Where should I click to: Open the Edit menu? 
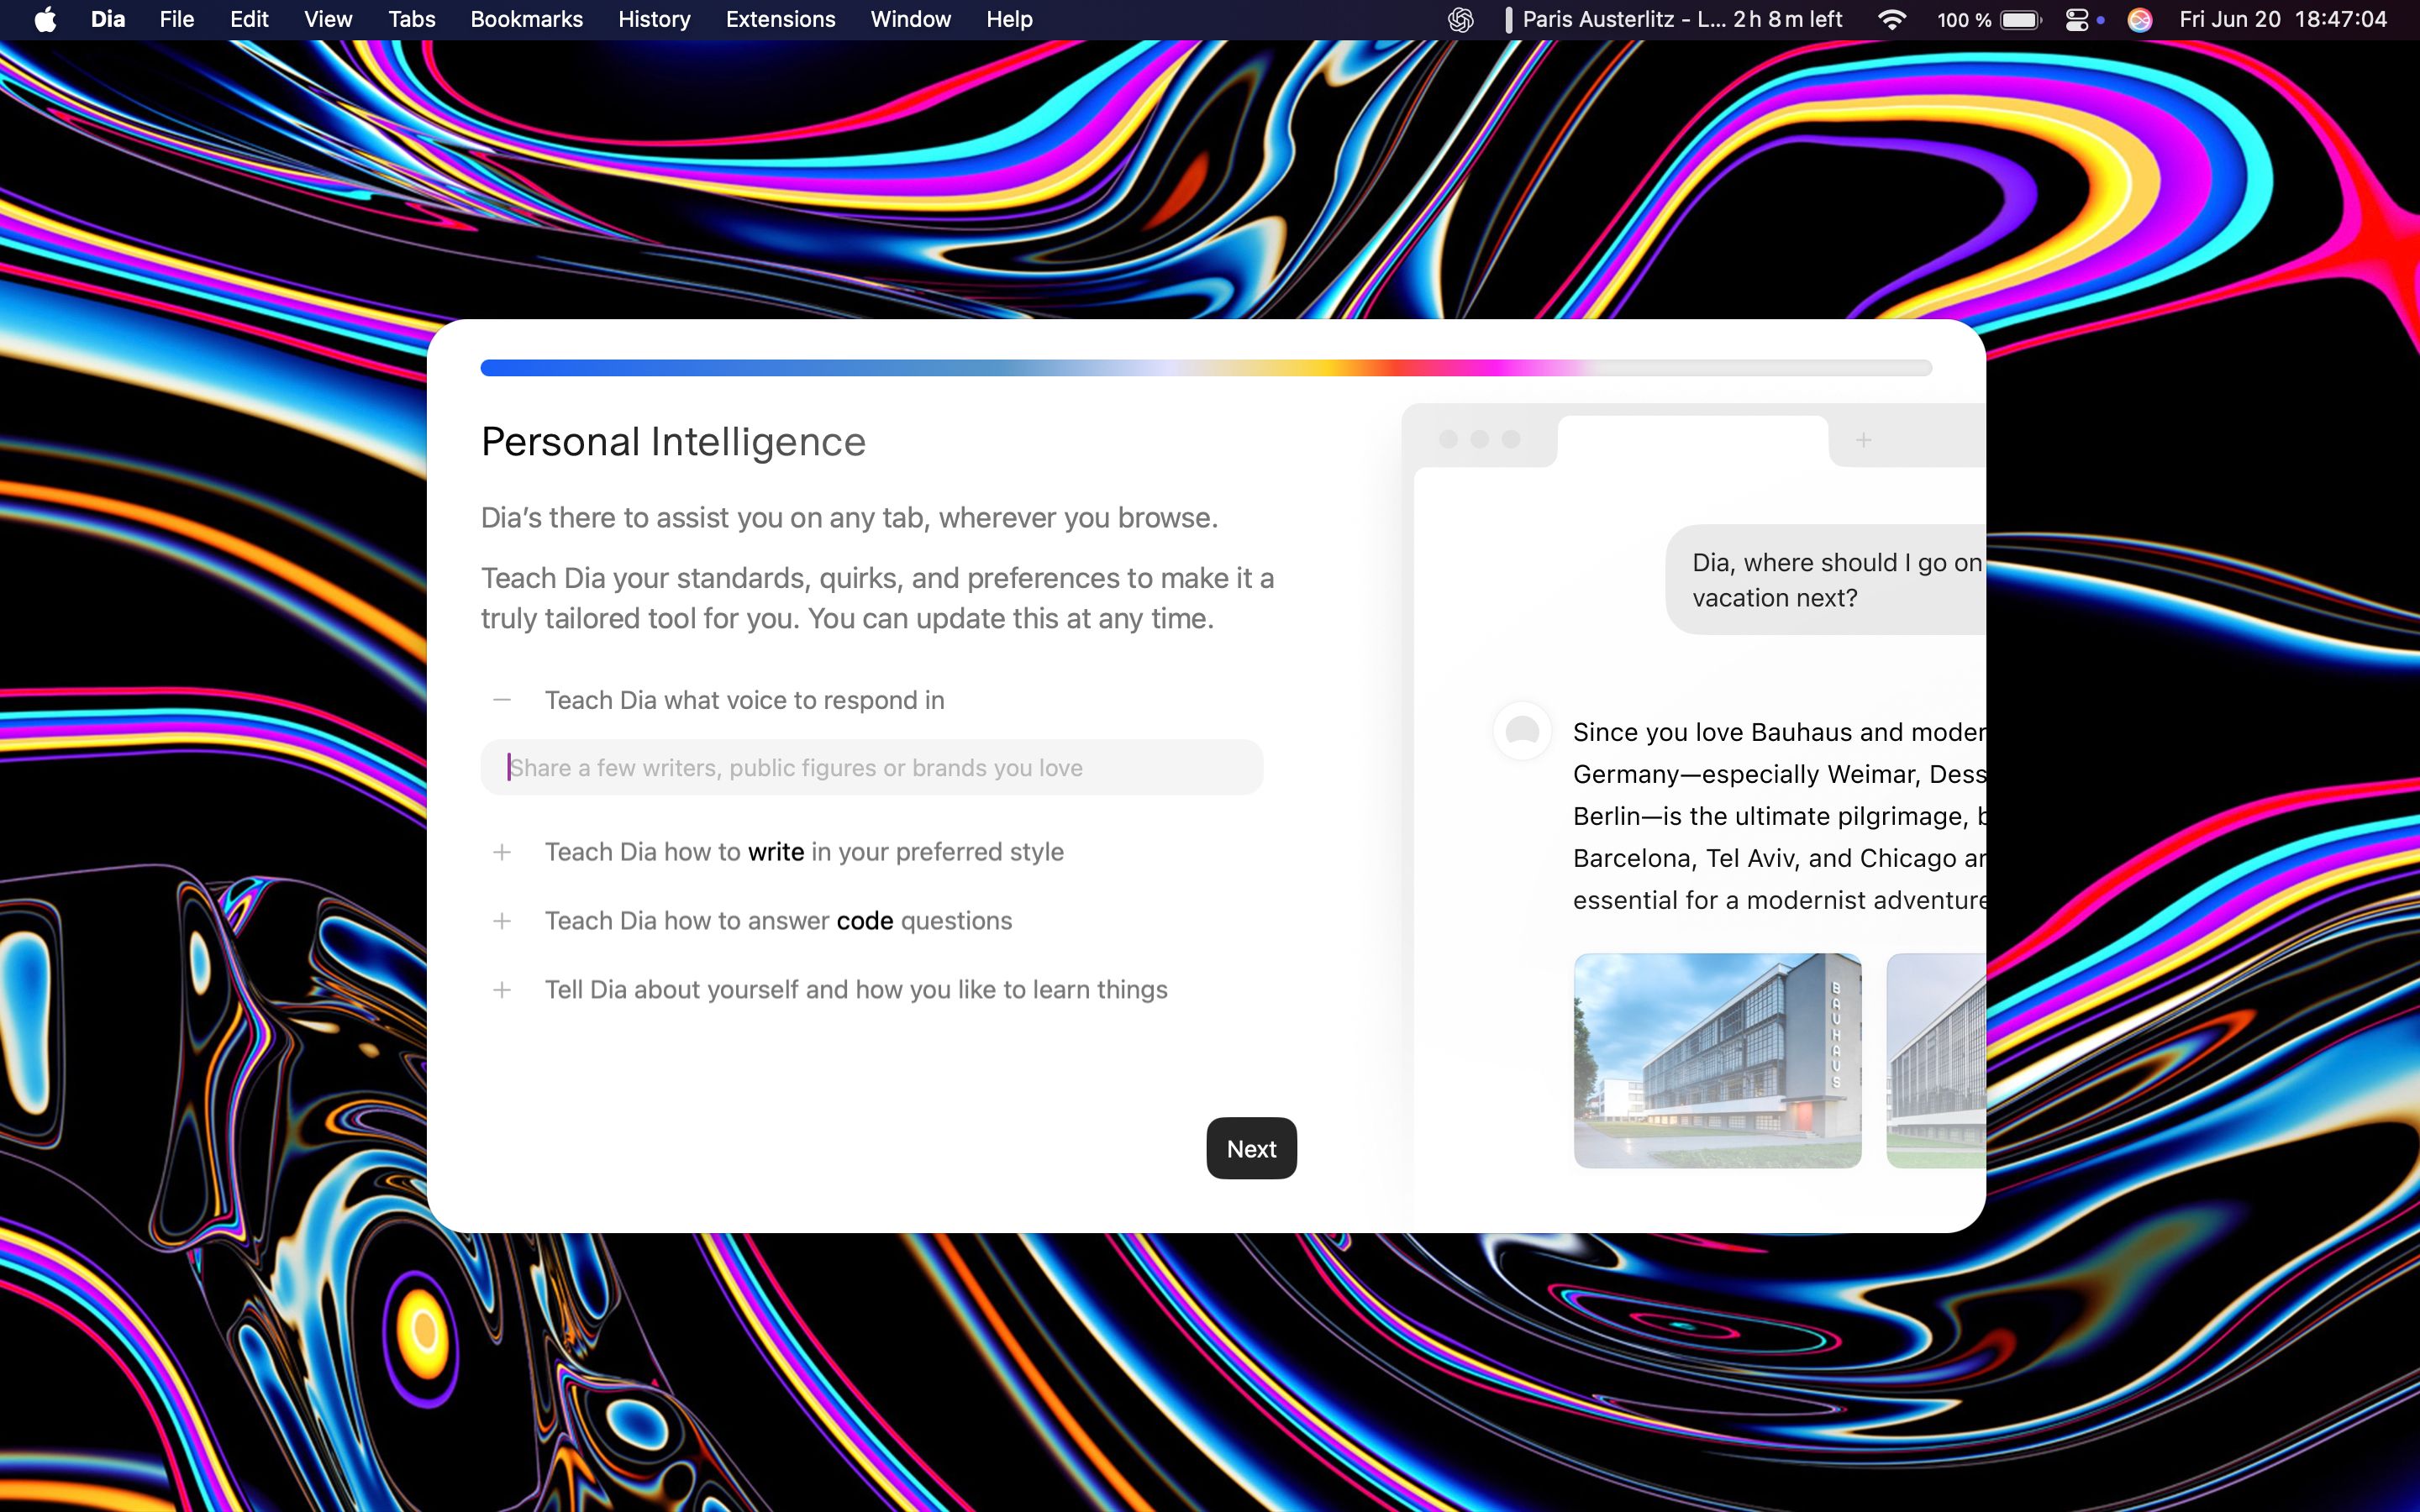[x=249, y=20]
